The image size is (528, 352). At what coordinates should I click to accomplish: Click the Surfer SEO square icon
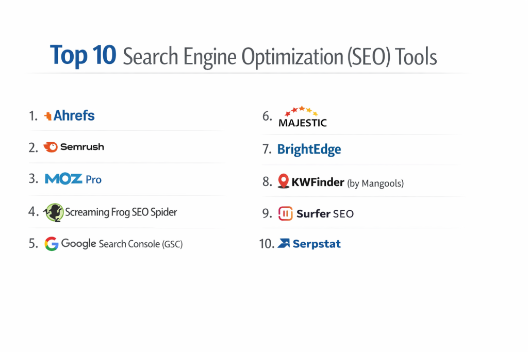pyautogui.click(x=285, y=213)
